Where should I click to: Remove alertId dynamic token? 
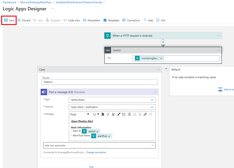(97, 132)
